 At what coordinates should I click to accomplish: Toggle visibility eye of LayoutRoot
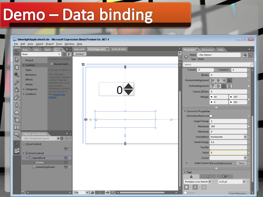click(65, 158)
